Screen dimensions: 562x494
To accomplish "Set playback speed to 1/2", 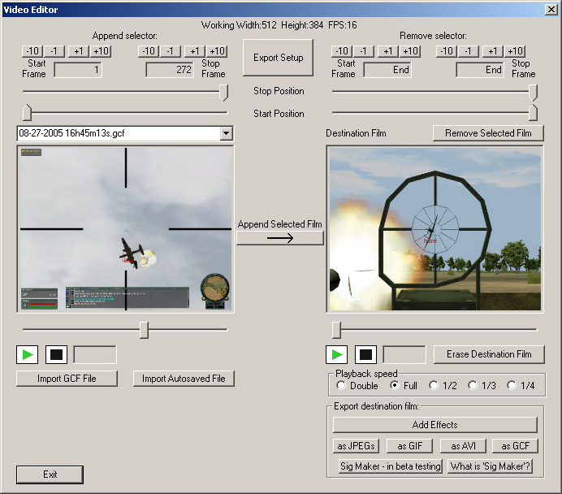I will pos(434,386).
